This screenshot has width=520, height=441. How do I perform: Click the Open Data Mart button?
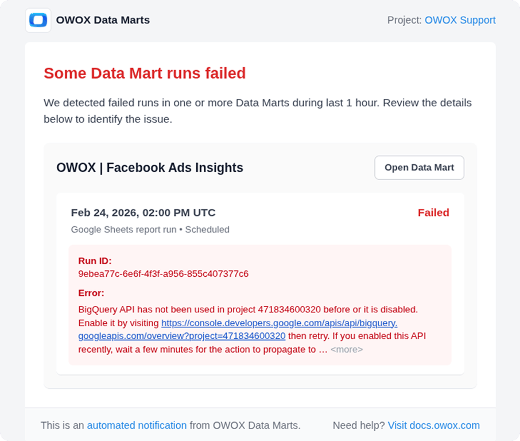pos(419,168)
